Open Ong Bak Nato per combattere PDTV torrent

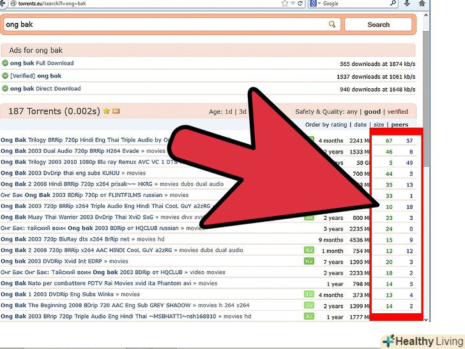[x=96, y=283]
